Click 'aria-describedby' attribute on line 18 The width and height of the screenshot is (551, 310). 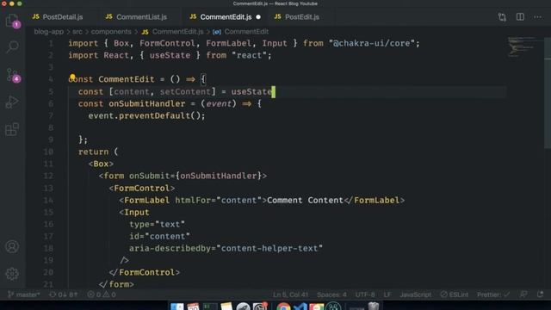[x=170, y=248]
